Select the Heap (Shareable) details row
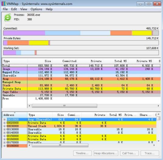 coord(79,119)
